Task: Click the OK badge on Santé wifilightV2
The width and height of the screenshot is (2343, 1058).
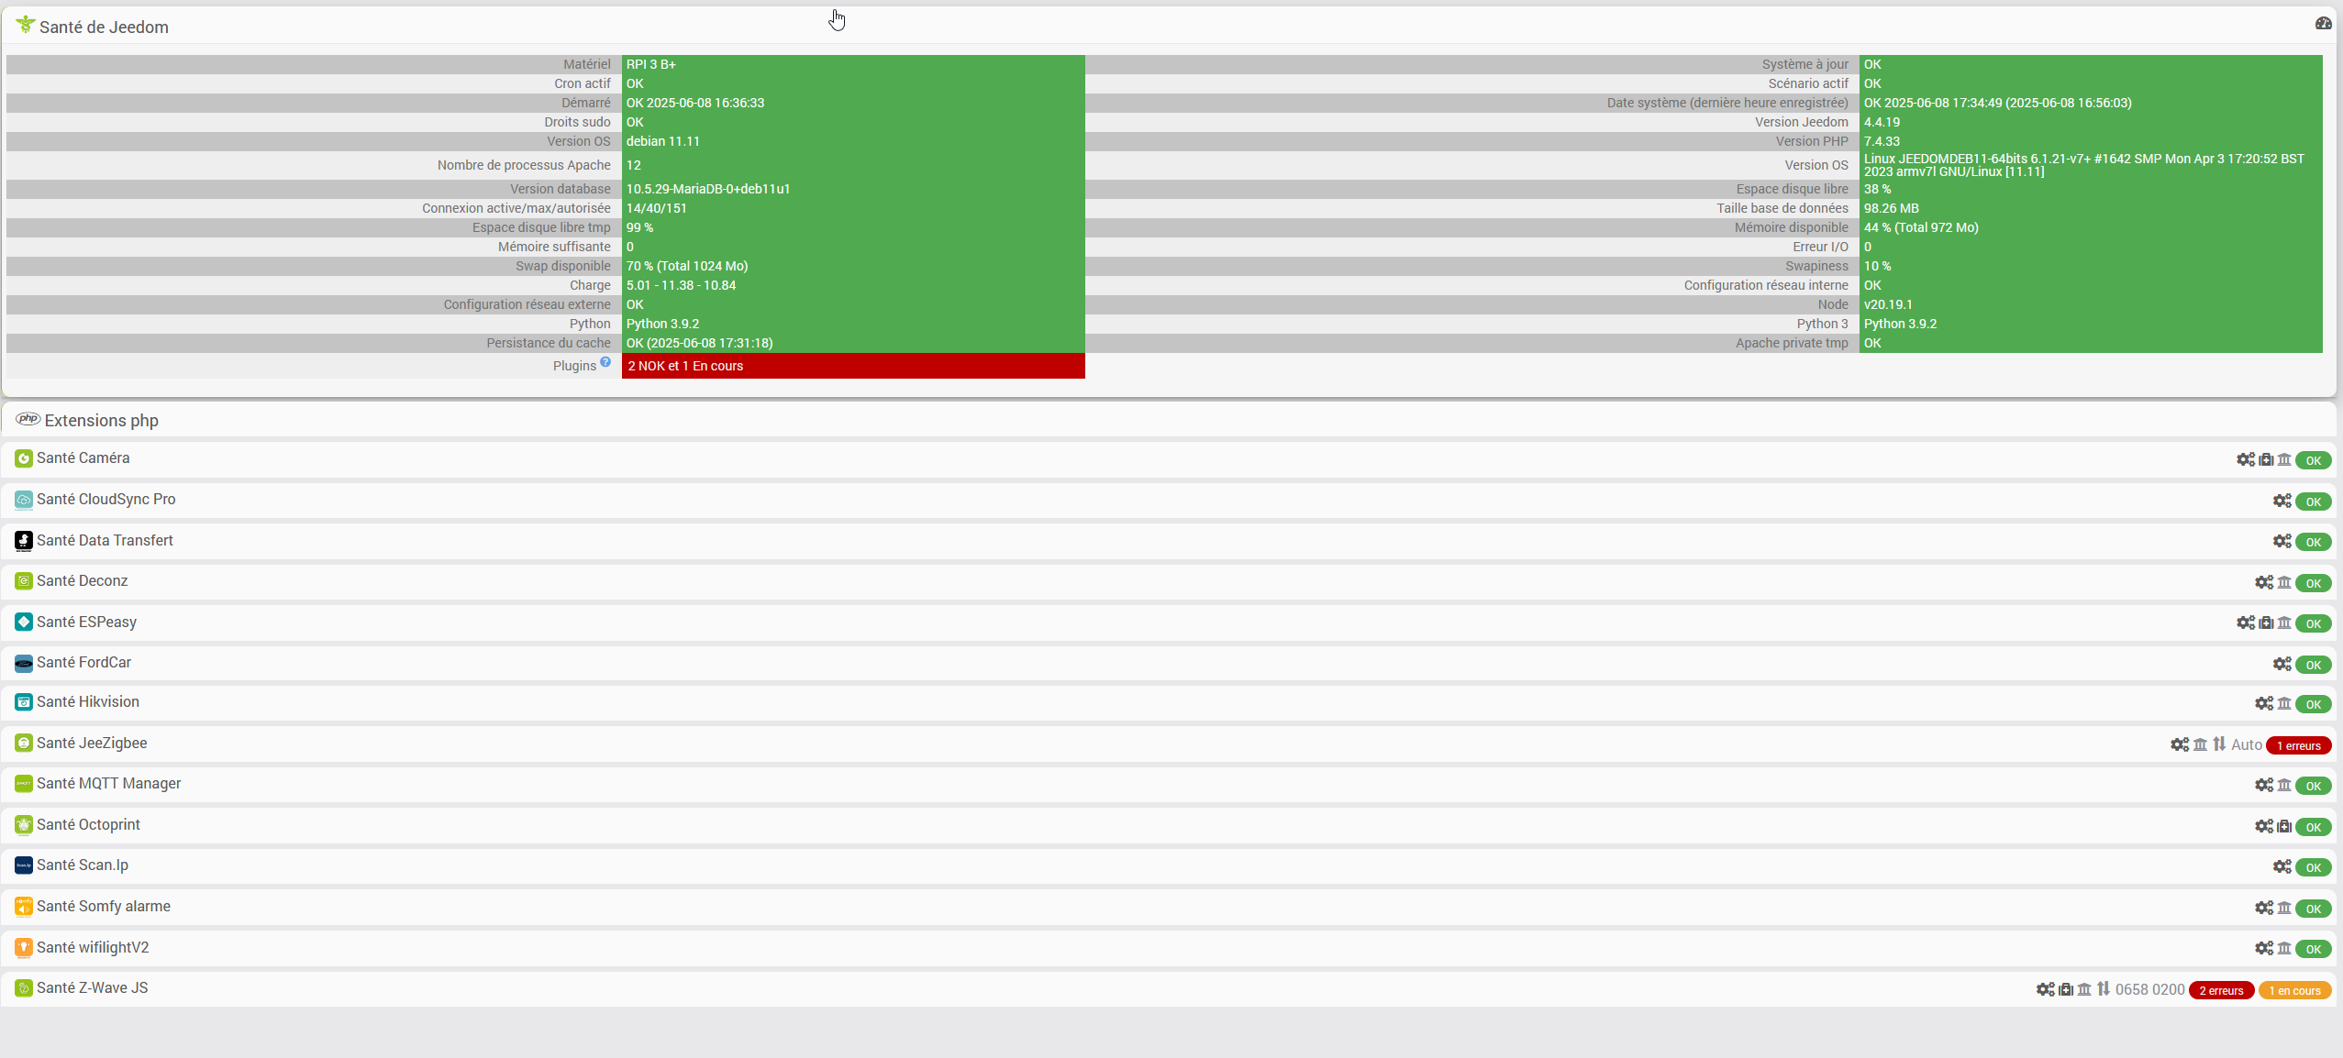Action: 2313,949
